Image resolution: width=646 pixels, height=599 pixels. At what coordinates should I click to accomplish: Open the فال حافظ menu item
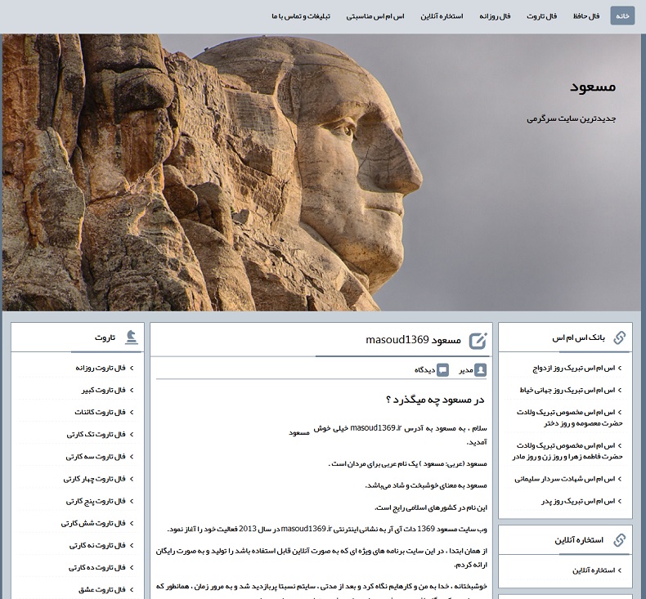(x=585, y=16)
